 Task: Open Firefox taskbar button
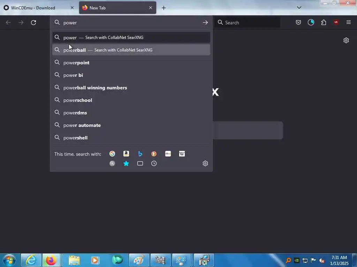pyautogui.click(x=51, y=260)
